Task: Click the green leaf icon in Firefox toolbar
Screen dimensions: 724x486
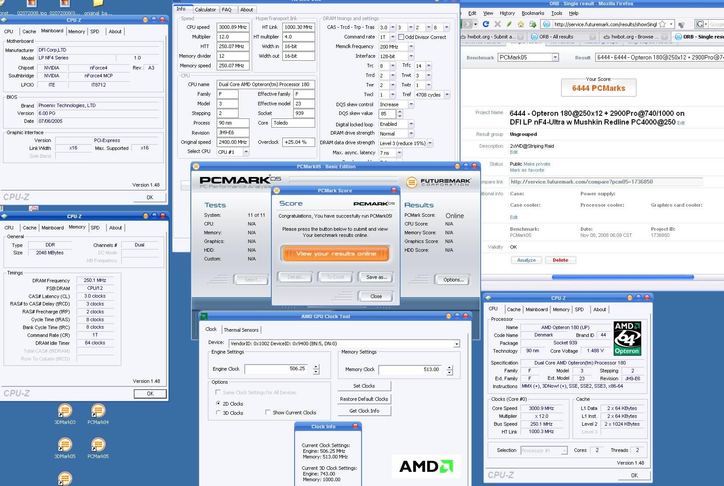Action: [509, 24]
